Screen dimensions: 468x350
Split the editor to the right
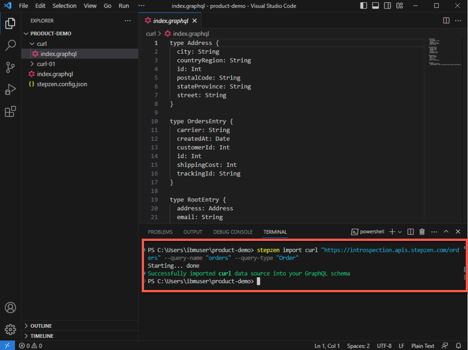pyautogui.click(x=446, y=21)
